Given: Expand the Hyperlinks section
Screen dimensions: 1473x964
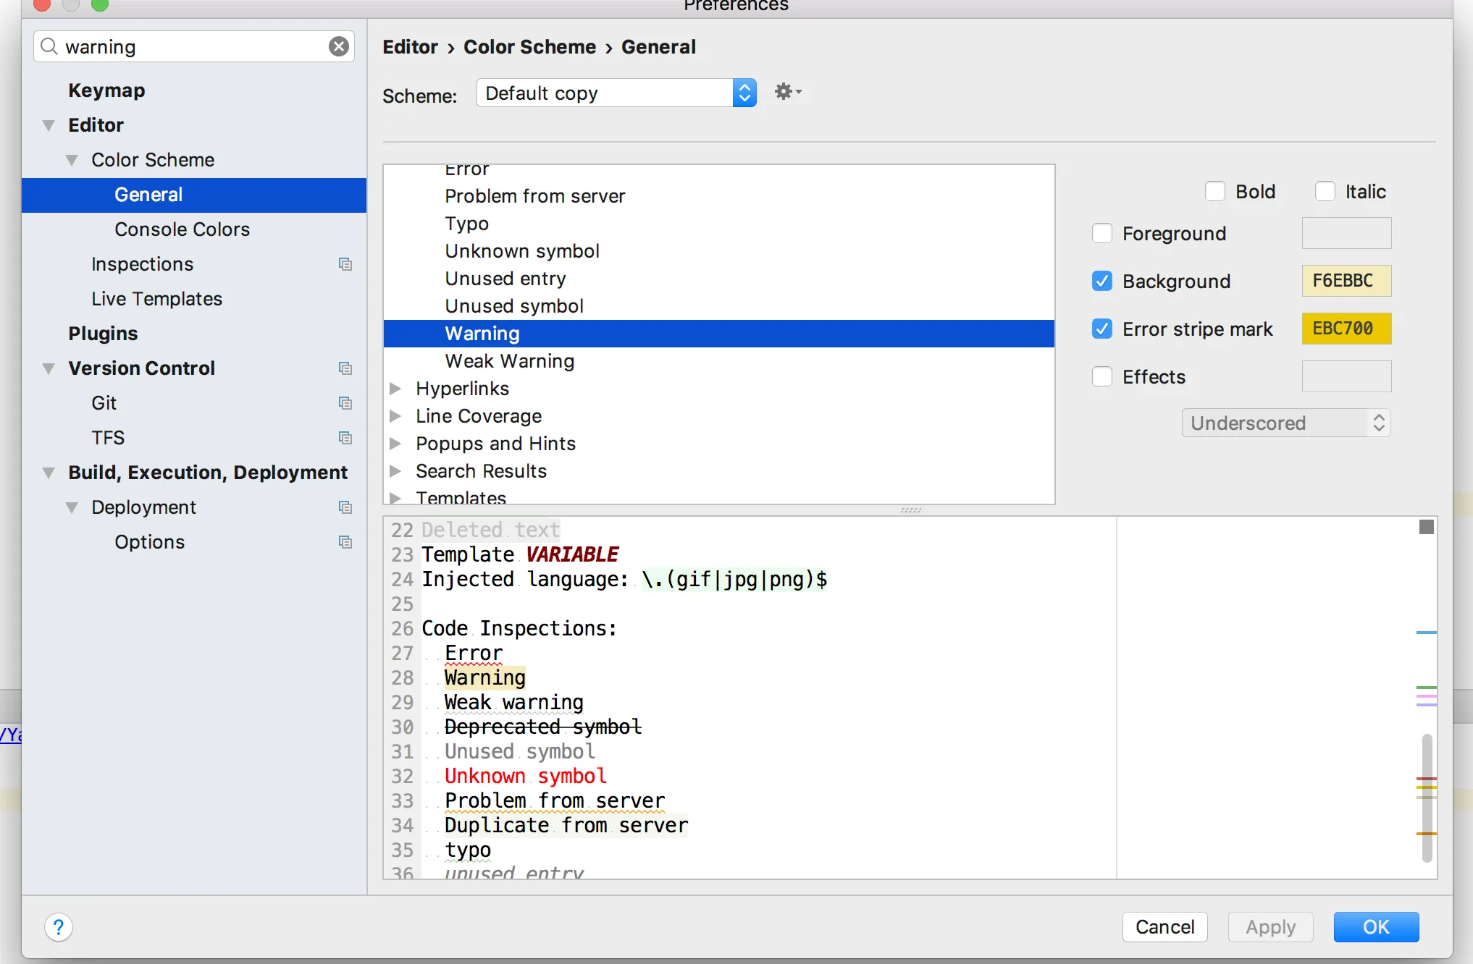Looking at the screenshot, I should (x=398, y=389).
